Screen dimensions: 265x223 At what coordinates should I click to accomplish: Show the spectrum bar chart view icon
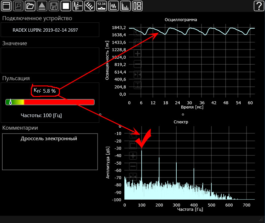coord(125,6)
